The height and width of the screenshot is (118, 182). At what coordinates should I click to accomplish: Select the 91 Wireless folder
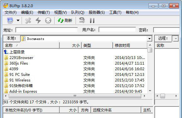click(x=20, y=80)
